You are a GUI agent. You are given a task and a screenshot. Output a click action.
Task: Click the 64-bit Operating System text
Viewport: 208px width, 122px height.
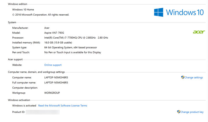[x=70, y=47]
